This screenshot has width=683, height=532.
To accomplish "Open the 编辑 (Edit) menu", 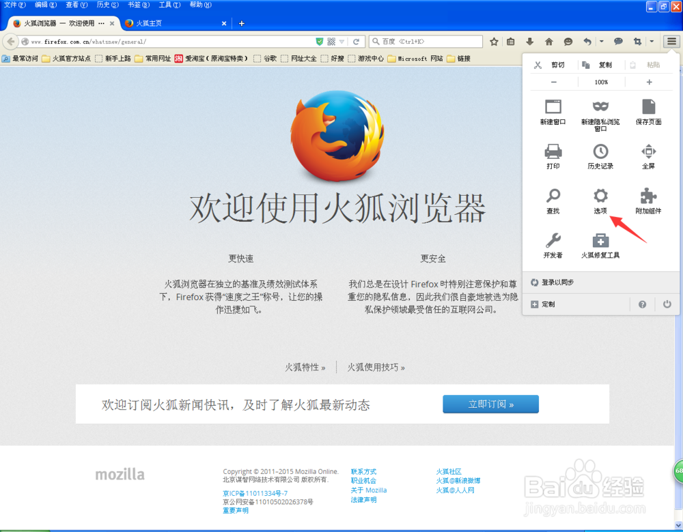I will tap(46, 5).
